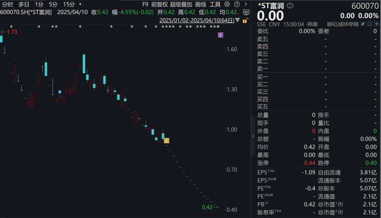This screenshot has width=381, height=218.
Task: Click the bell price alert icon
Action: click(x=370, y=24)
